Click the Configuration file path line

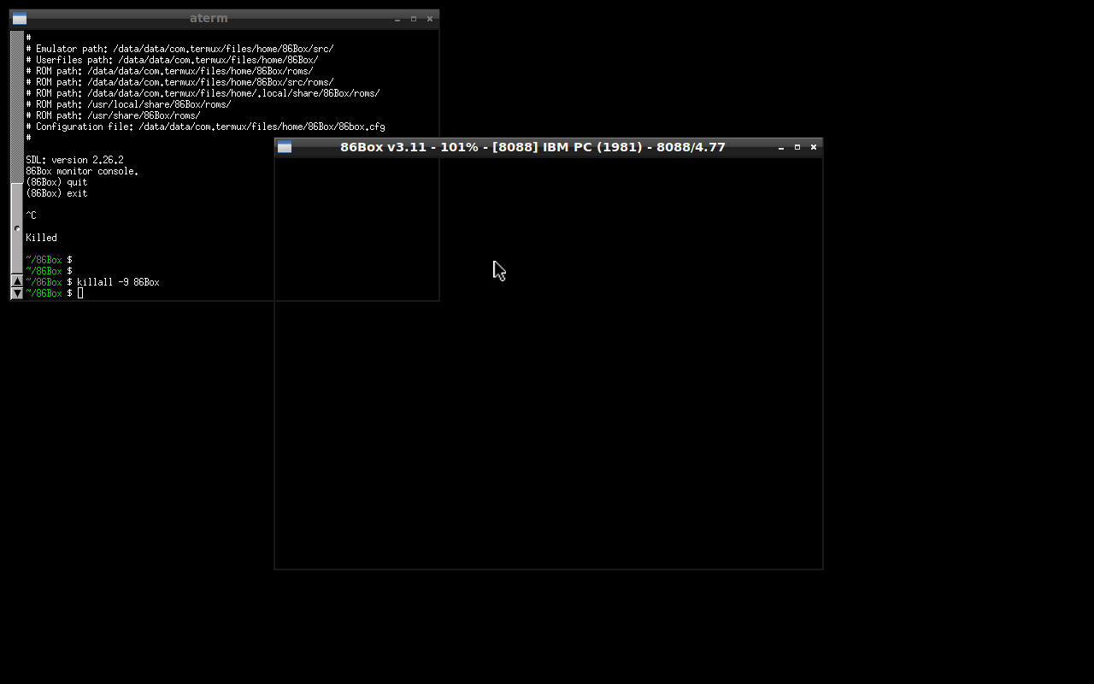205,126
